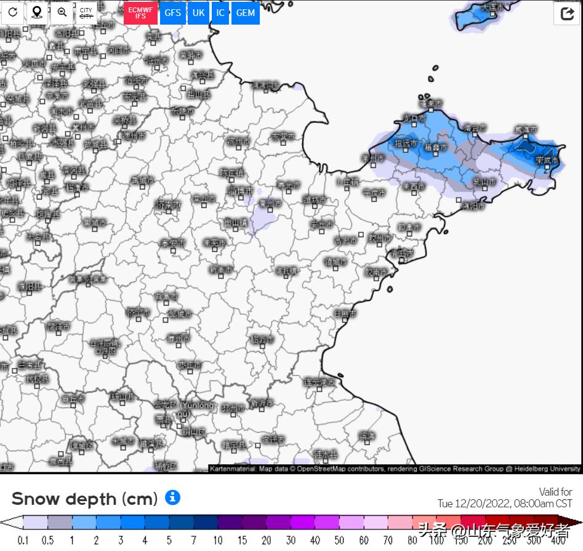Open the Snow depth info icon
Viewport: 583px width, 551px height.
click(173, 497)
